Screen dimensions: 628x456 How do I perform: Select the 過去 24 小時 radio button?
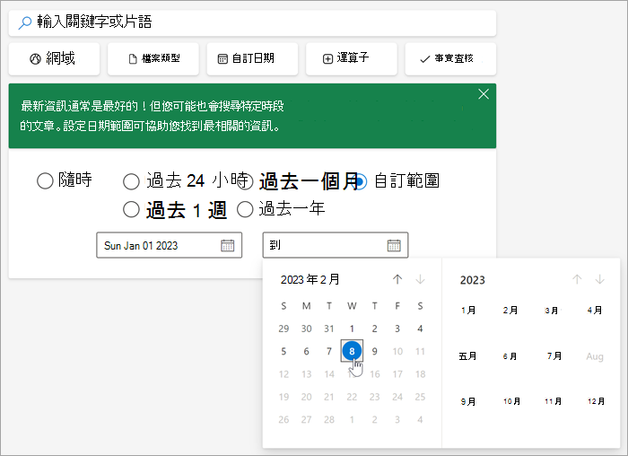coord(131,181)
